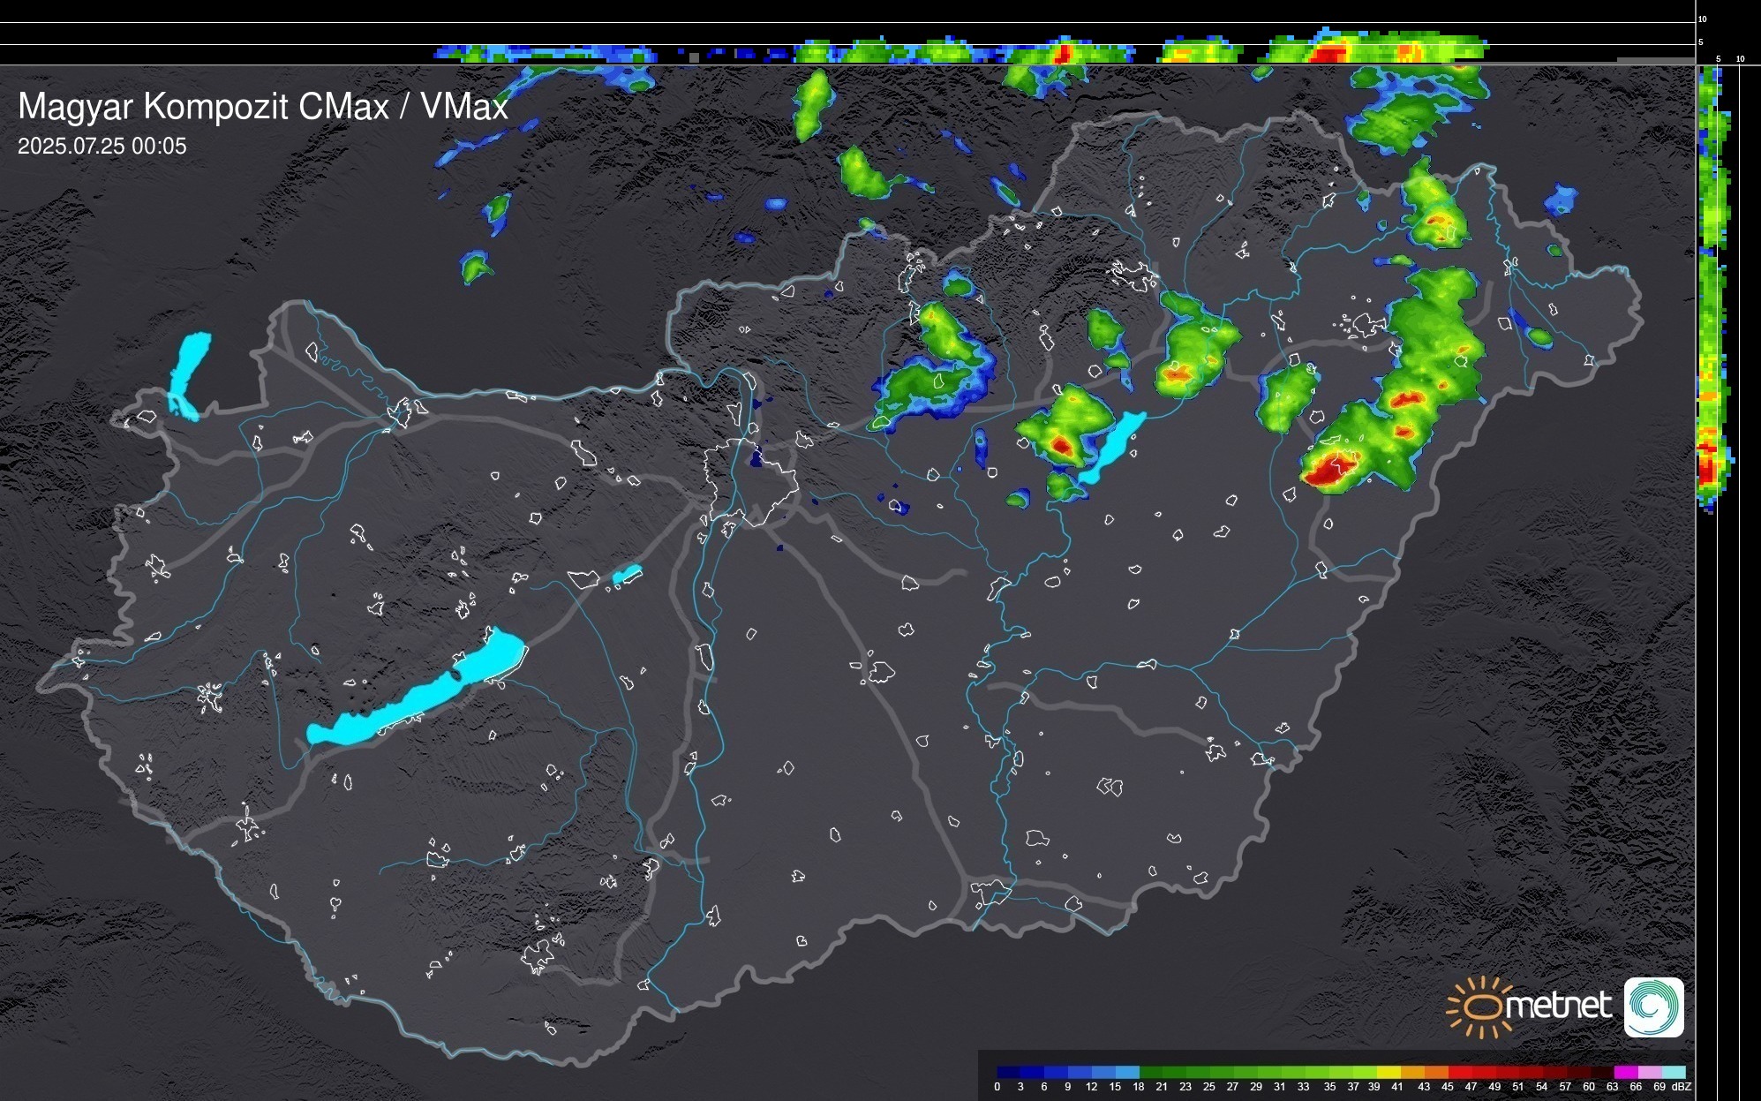This screenshot has width=1761, height=1101.
Task: Click the small gray square in the top strip
Action: tap(694, 58)
